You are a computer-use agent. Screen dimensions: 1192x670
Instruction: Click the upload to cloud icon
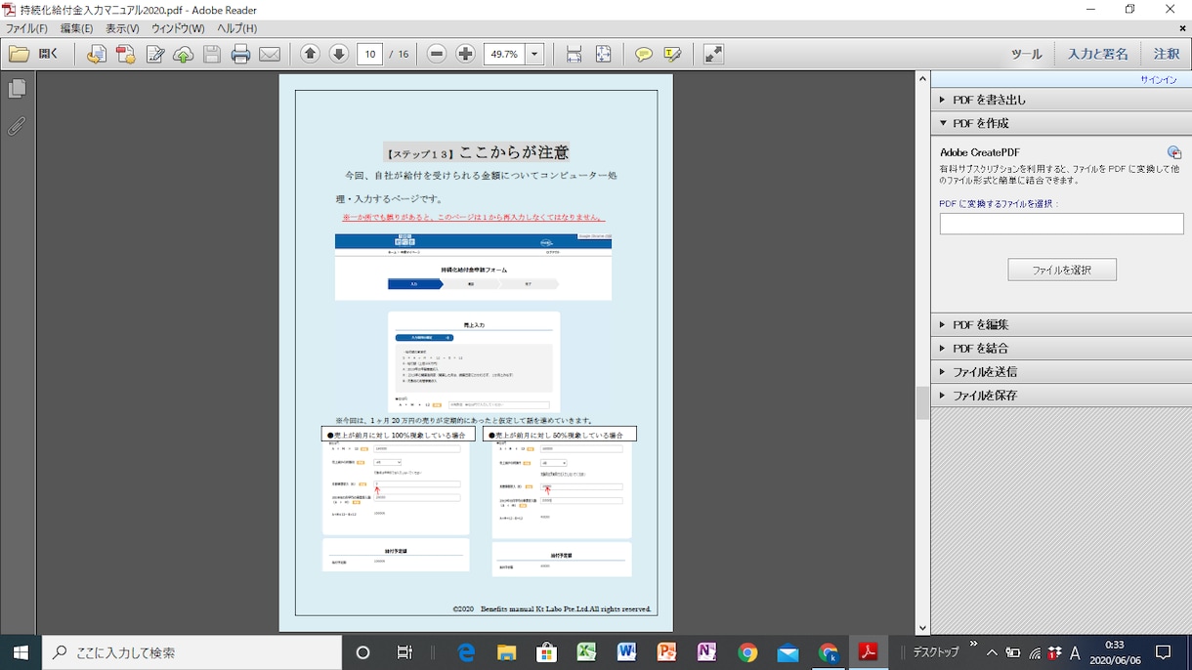183,55
